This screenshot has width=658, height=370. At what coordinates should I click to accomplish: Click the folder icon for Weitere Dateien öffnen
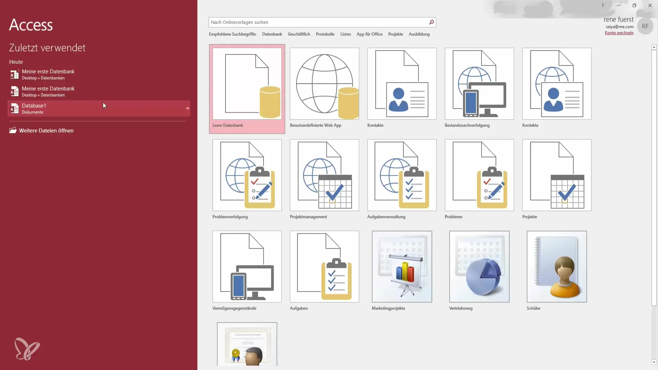tap(13, 130)
